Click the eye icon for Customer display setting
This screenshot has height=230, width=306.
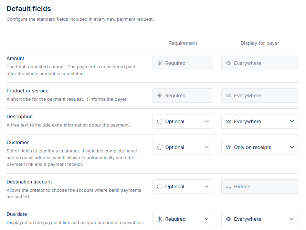(229, 147)
